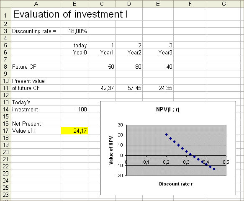Click the chart title NPV(I ; r)

pyautogui.click(x=168, y=109)
